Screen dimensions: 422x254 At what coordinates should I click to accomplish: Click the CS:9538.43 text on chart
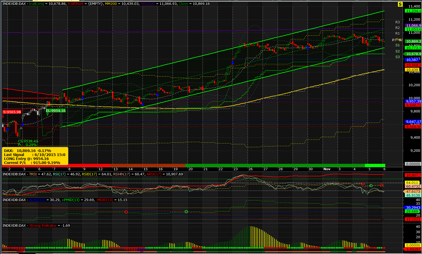pos(28,141)
